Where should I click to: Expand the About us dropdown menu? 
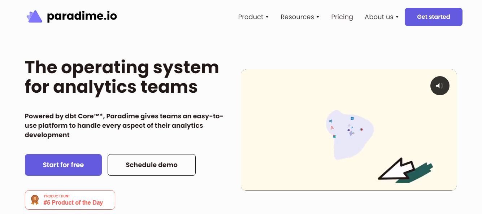(x=381, y=17)
